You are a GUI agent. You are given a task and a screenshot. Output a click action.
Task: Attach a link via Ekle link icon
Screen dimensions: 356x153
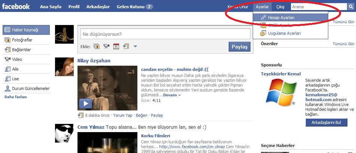126,46
